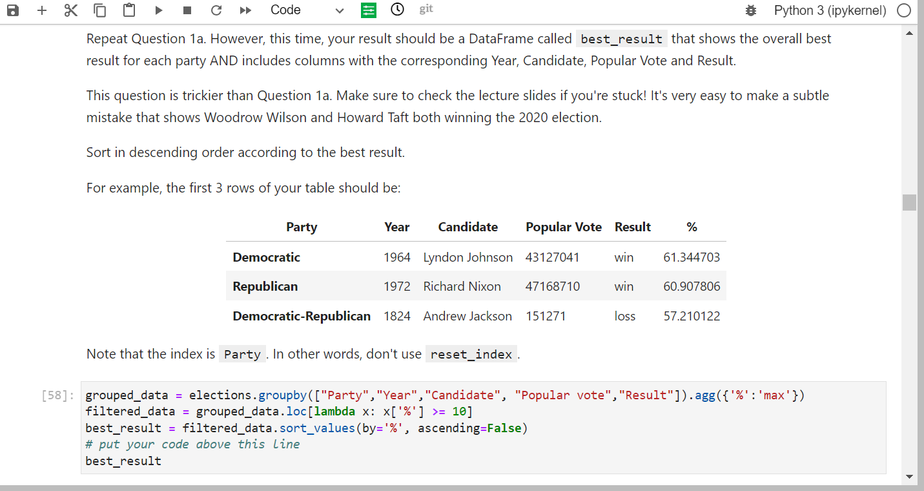
Task: Click the 151271 popular vote value
Action: (546, 316)
